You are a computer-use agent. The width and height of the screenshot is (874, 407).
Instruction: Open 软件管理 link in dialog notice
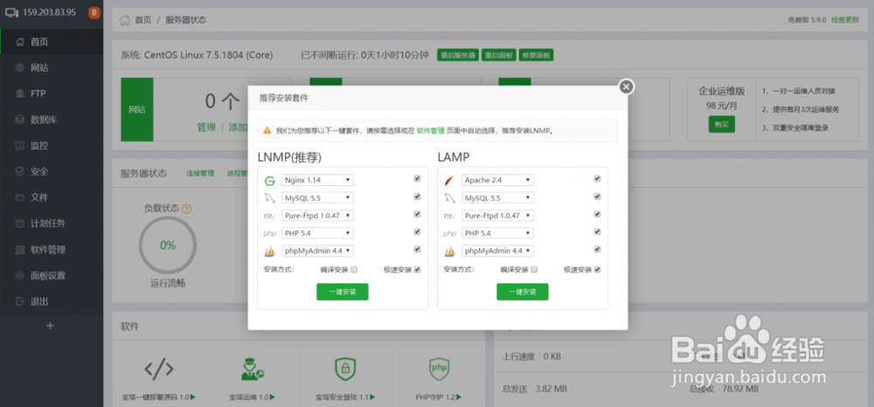click(430, 131)
